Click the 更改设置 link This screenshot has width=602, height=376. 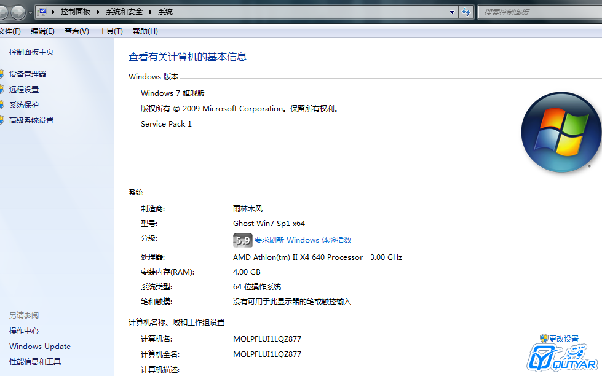[x=564, y=339]
